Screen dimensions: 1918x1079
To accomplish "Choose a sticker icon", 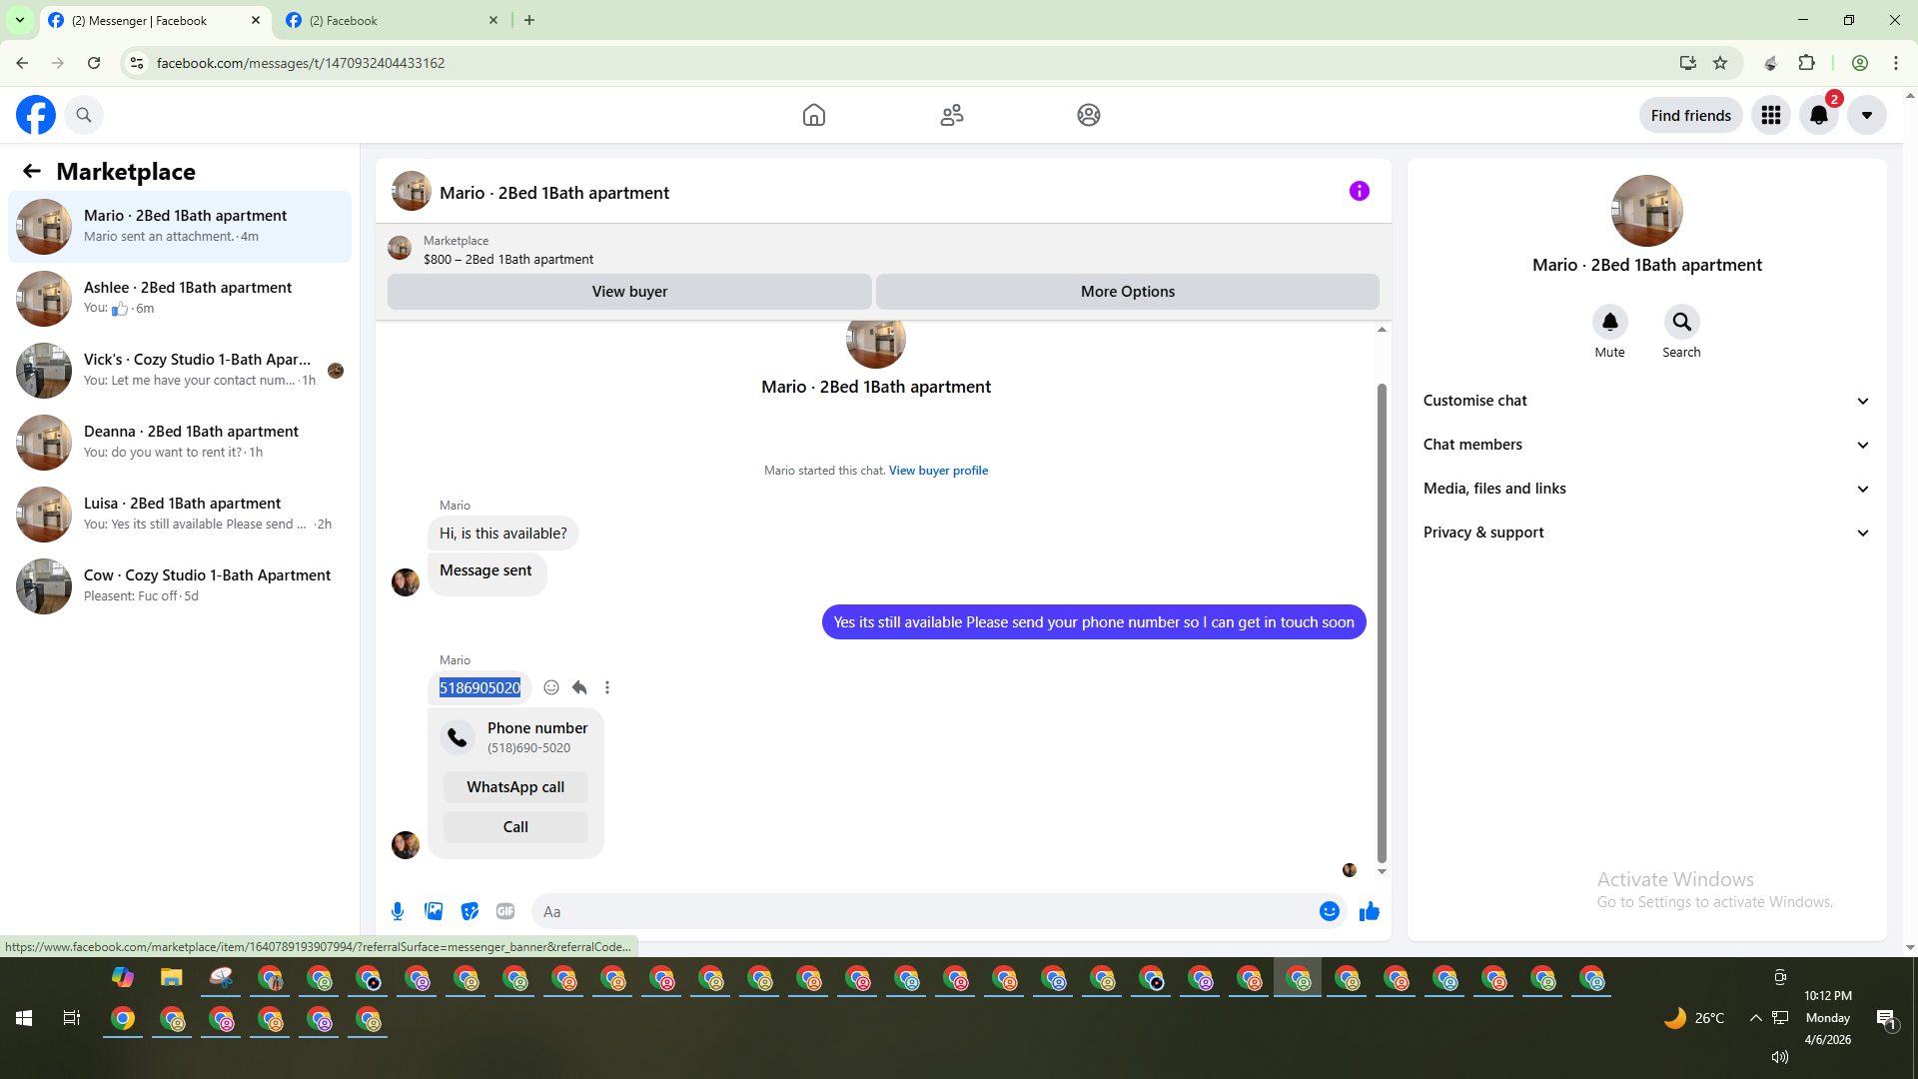I will (470, 911).
